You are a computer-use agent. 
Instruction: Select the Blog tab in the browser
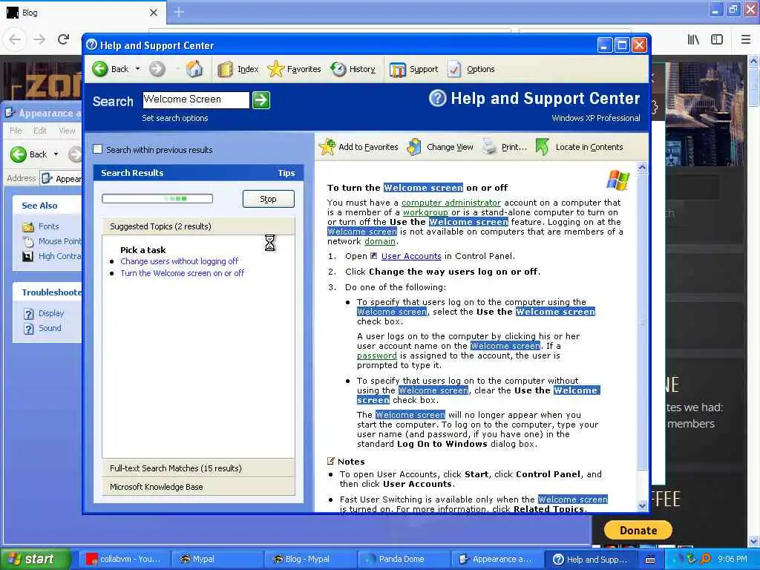pyautogui.click(x=82, y=13)
